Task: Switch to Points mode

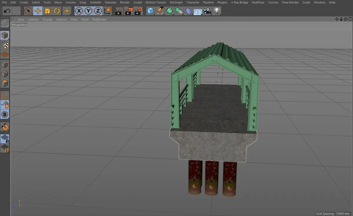Action: point(5,64)
